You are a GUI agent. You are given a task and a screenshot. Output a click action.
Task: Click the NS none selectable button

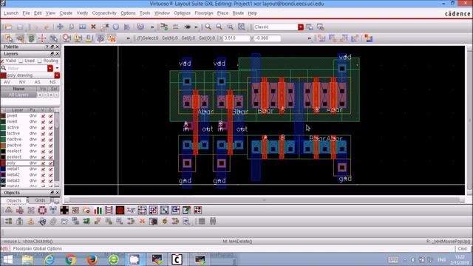pos(52,82)
